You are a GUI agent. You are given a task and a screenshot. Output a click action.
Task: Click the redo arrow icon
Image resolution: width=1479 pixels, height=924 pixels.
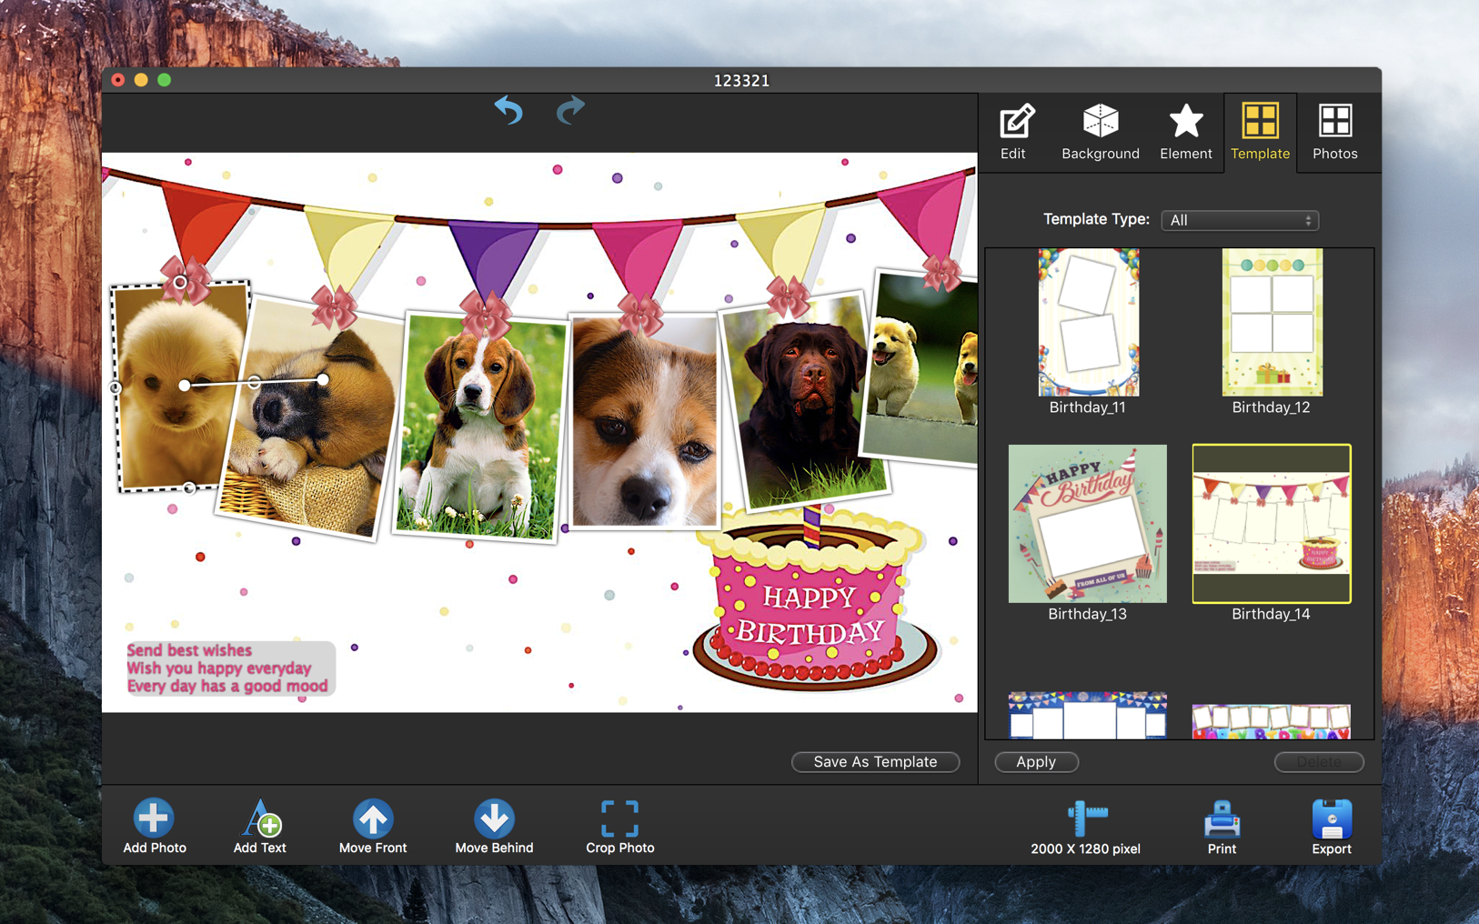(x=570, y=111)
